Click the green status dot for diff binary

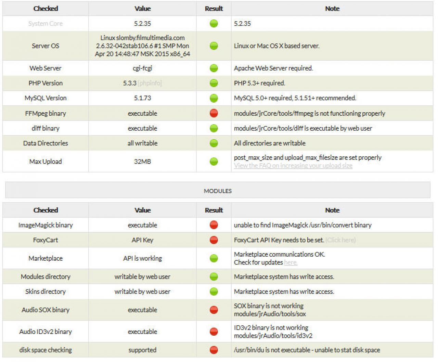click(214, 128)
